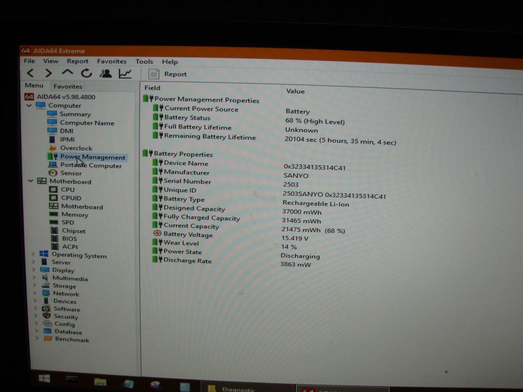Click the Value column header

point(295,91)
